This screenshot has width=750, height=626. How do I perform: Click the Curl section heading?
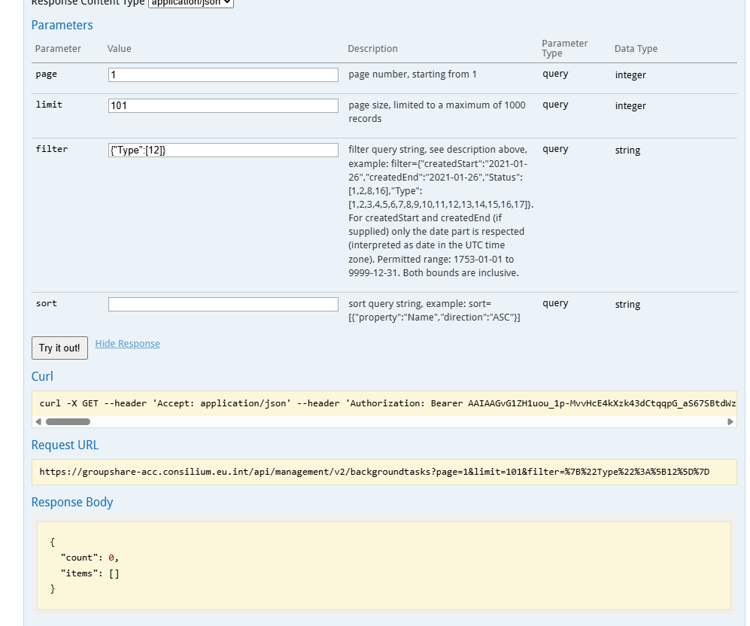[41, 376]
